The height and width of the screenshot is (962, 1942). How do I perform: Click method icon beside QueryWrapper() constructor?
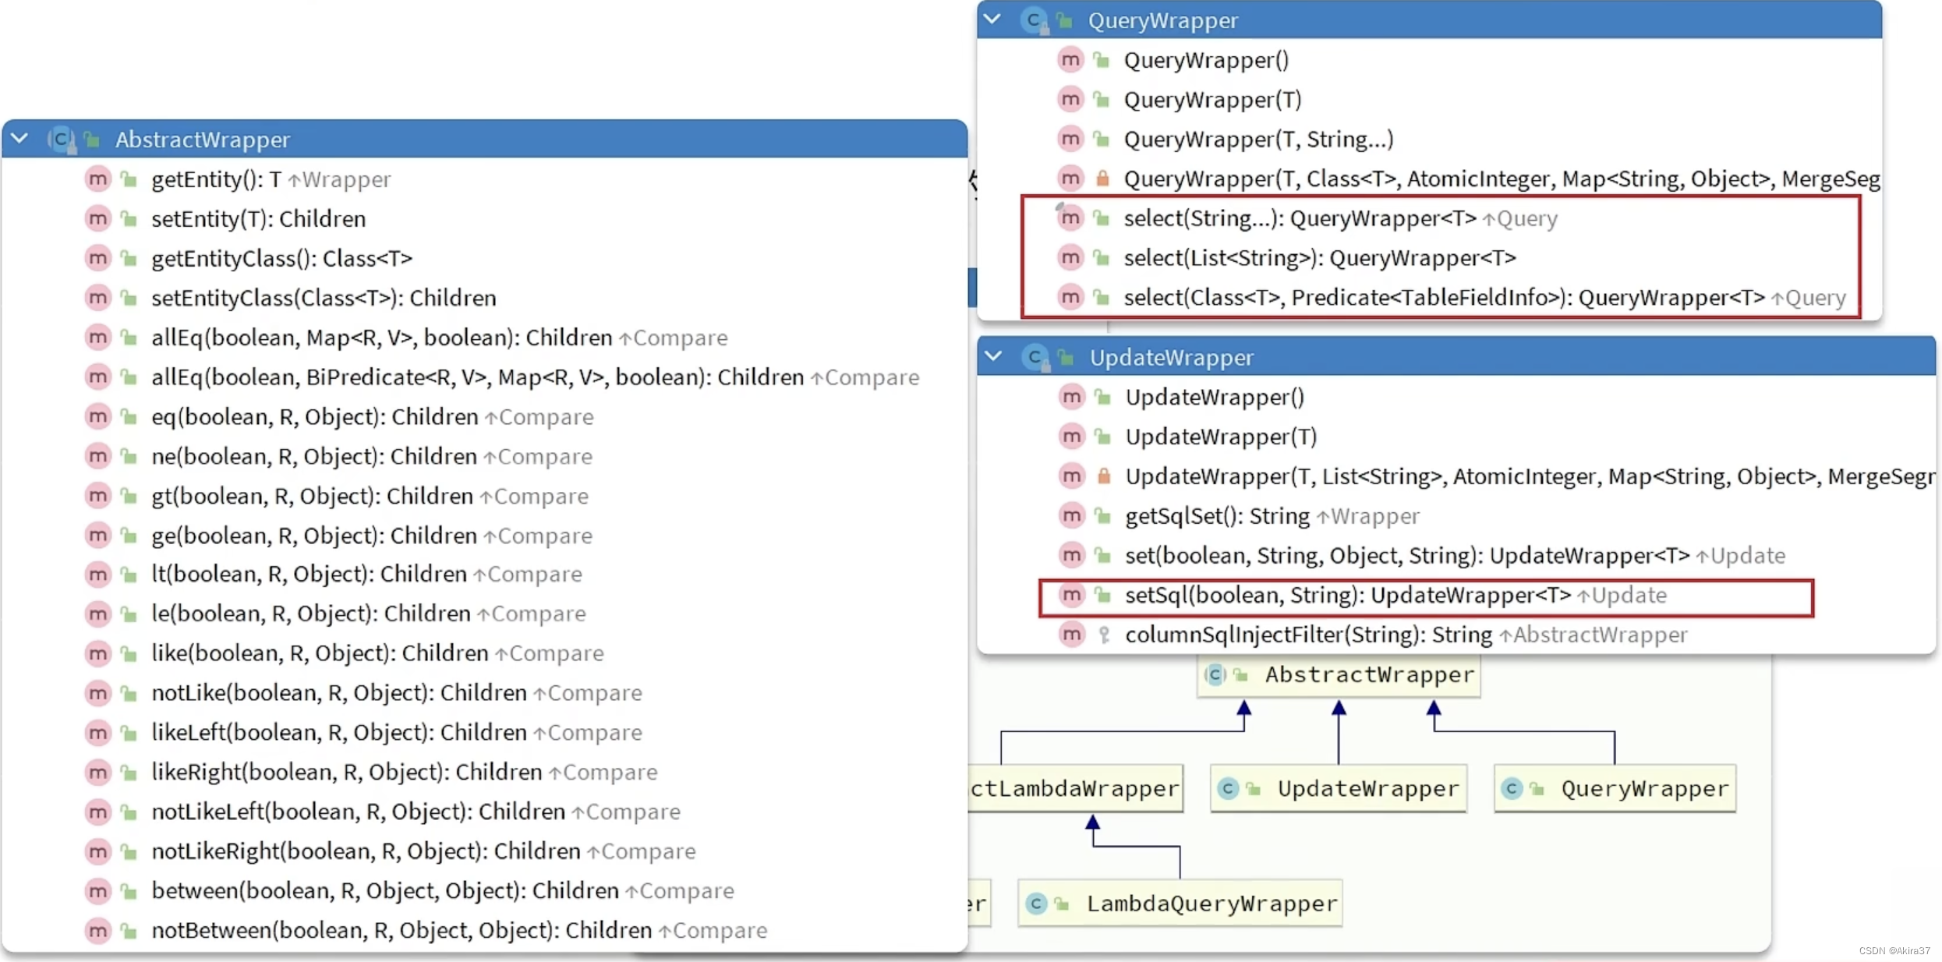[x=1071, y=60]
